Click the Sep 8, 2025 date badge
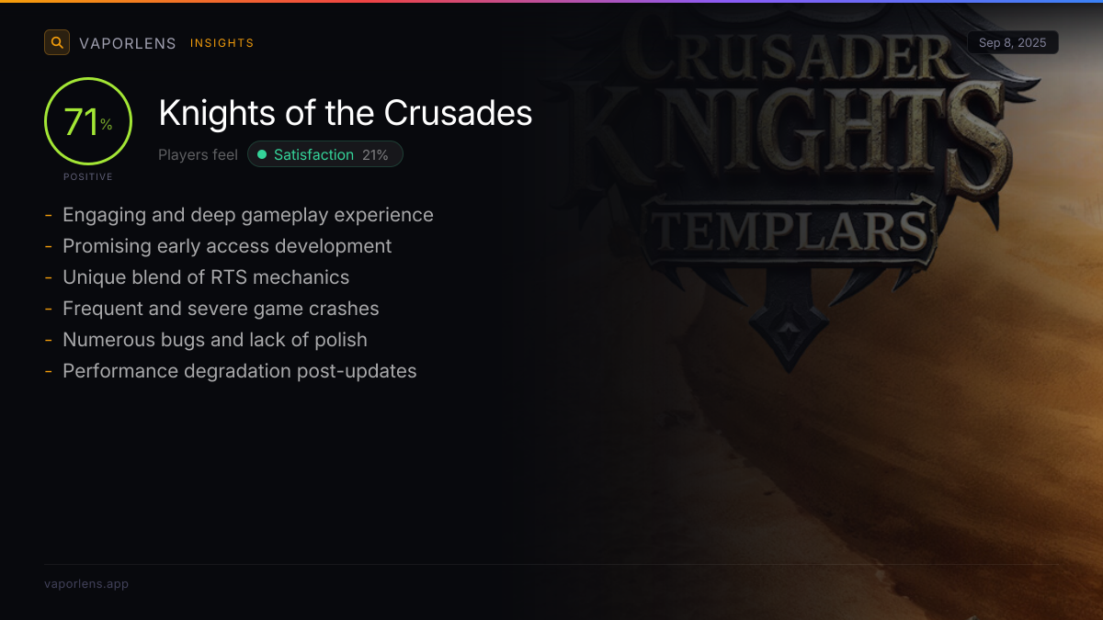This screenshot has height=620, width=1103. coord(1012,43)
